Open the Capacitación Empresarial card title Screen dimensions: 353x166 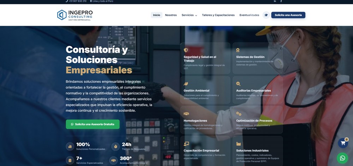[202, 150]
